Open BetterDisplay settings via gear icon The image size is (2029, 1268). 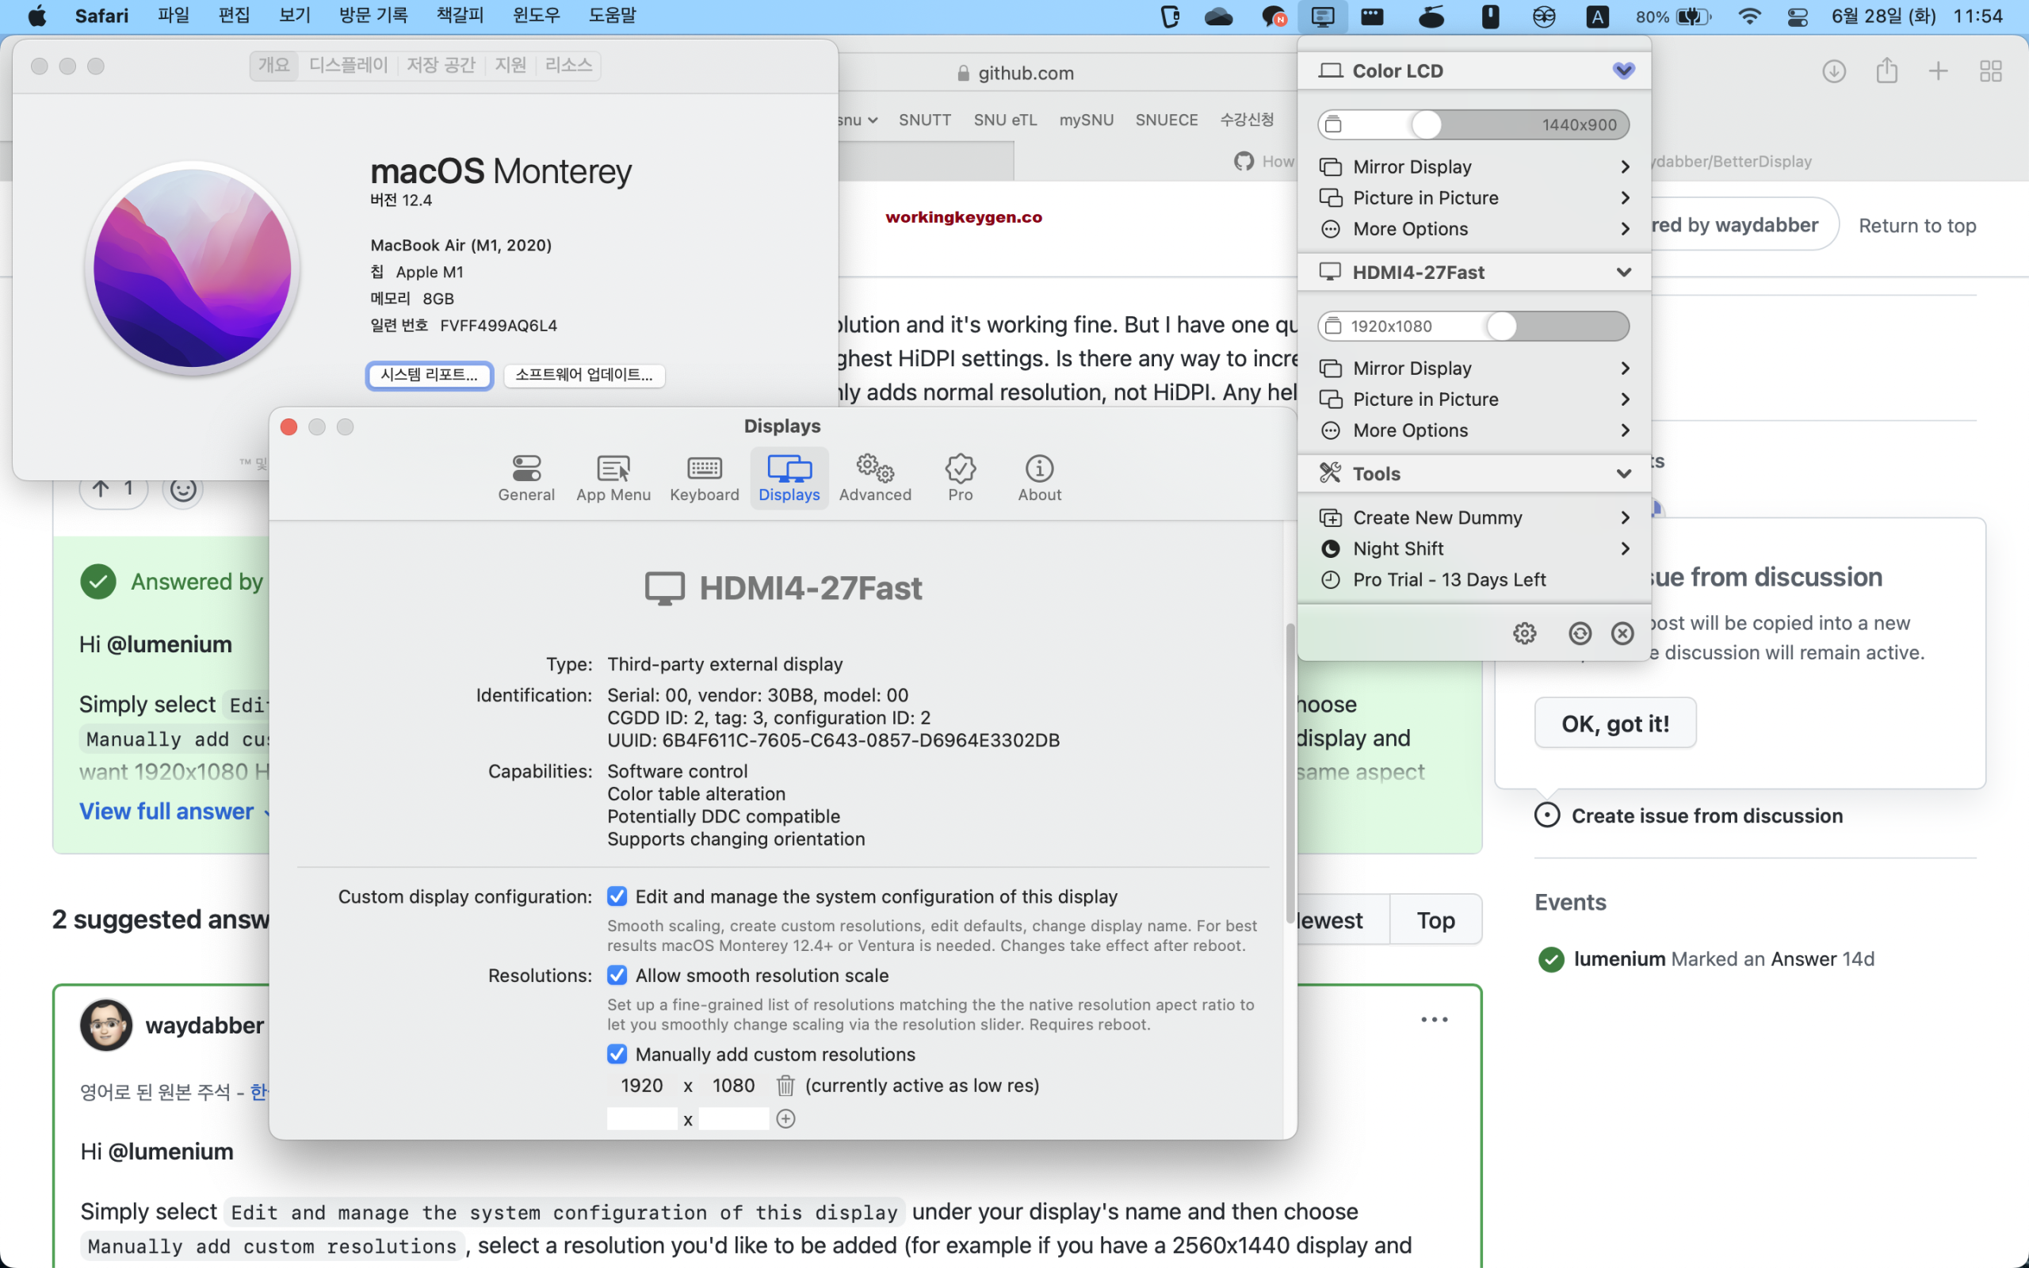[1524, 633]
